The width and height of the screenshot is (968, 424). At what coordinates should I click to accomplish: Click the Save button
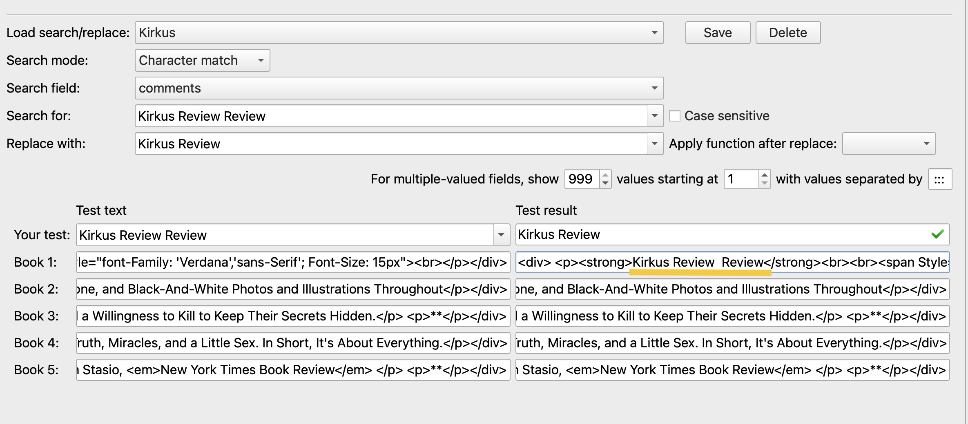coord(717,33)
